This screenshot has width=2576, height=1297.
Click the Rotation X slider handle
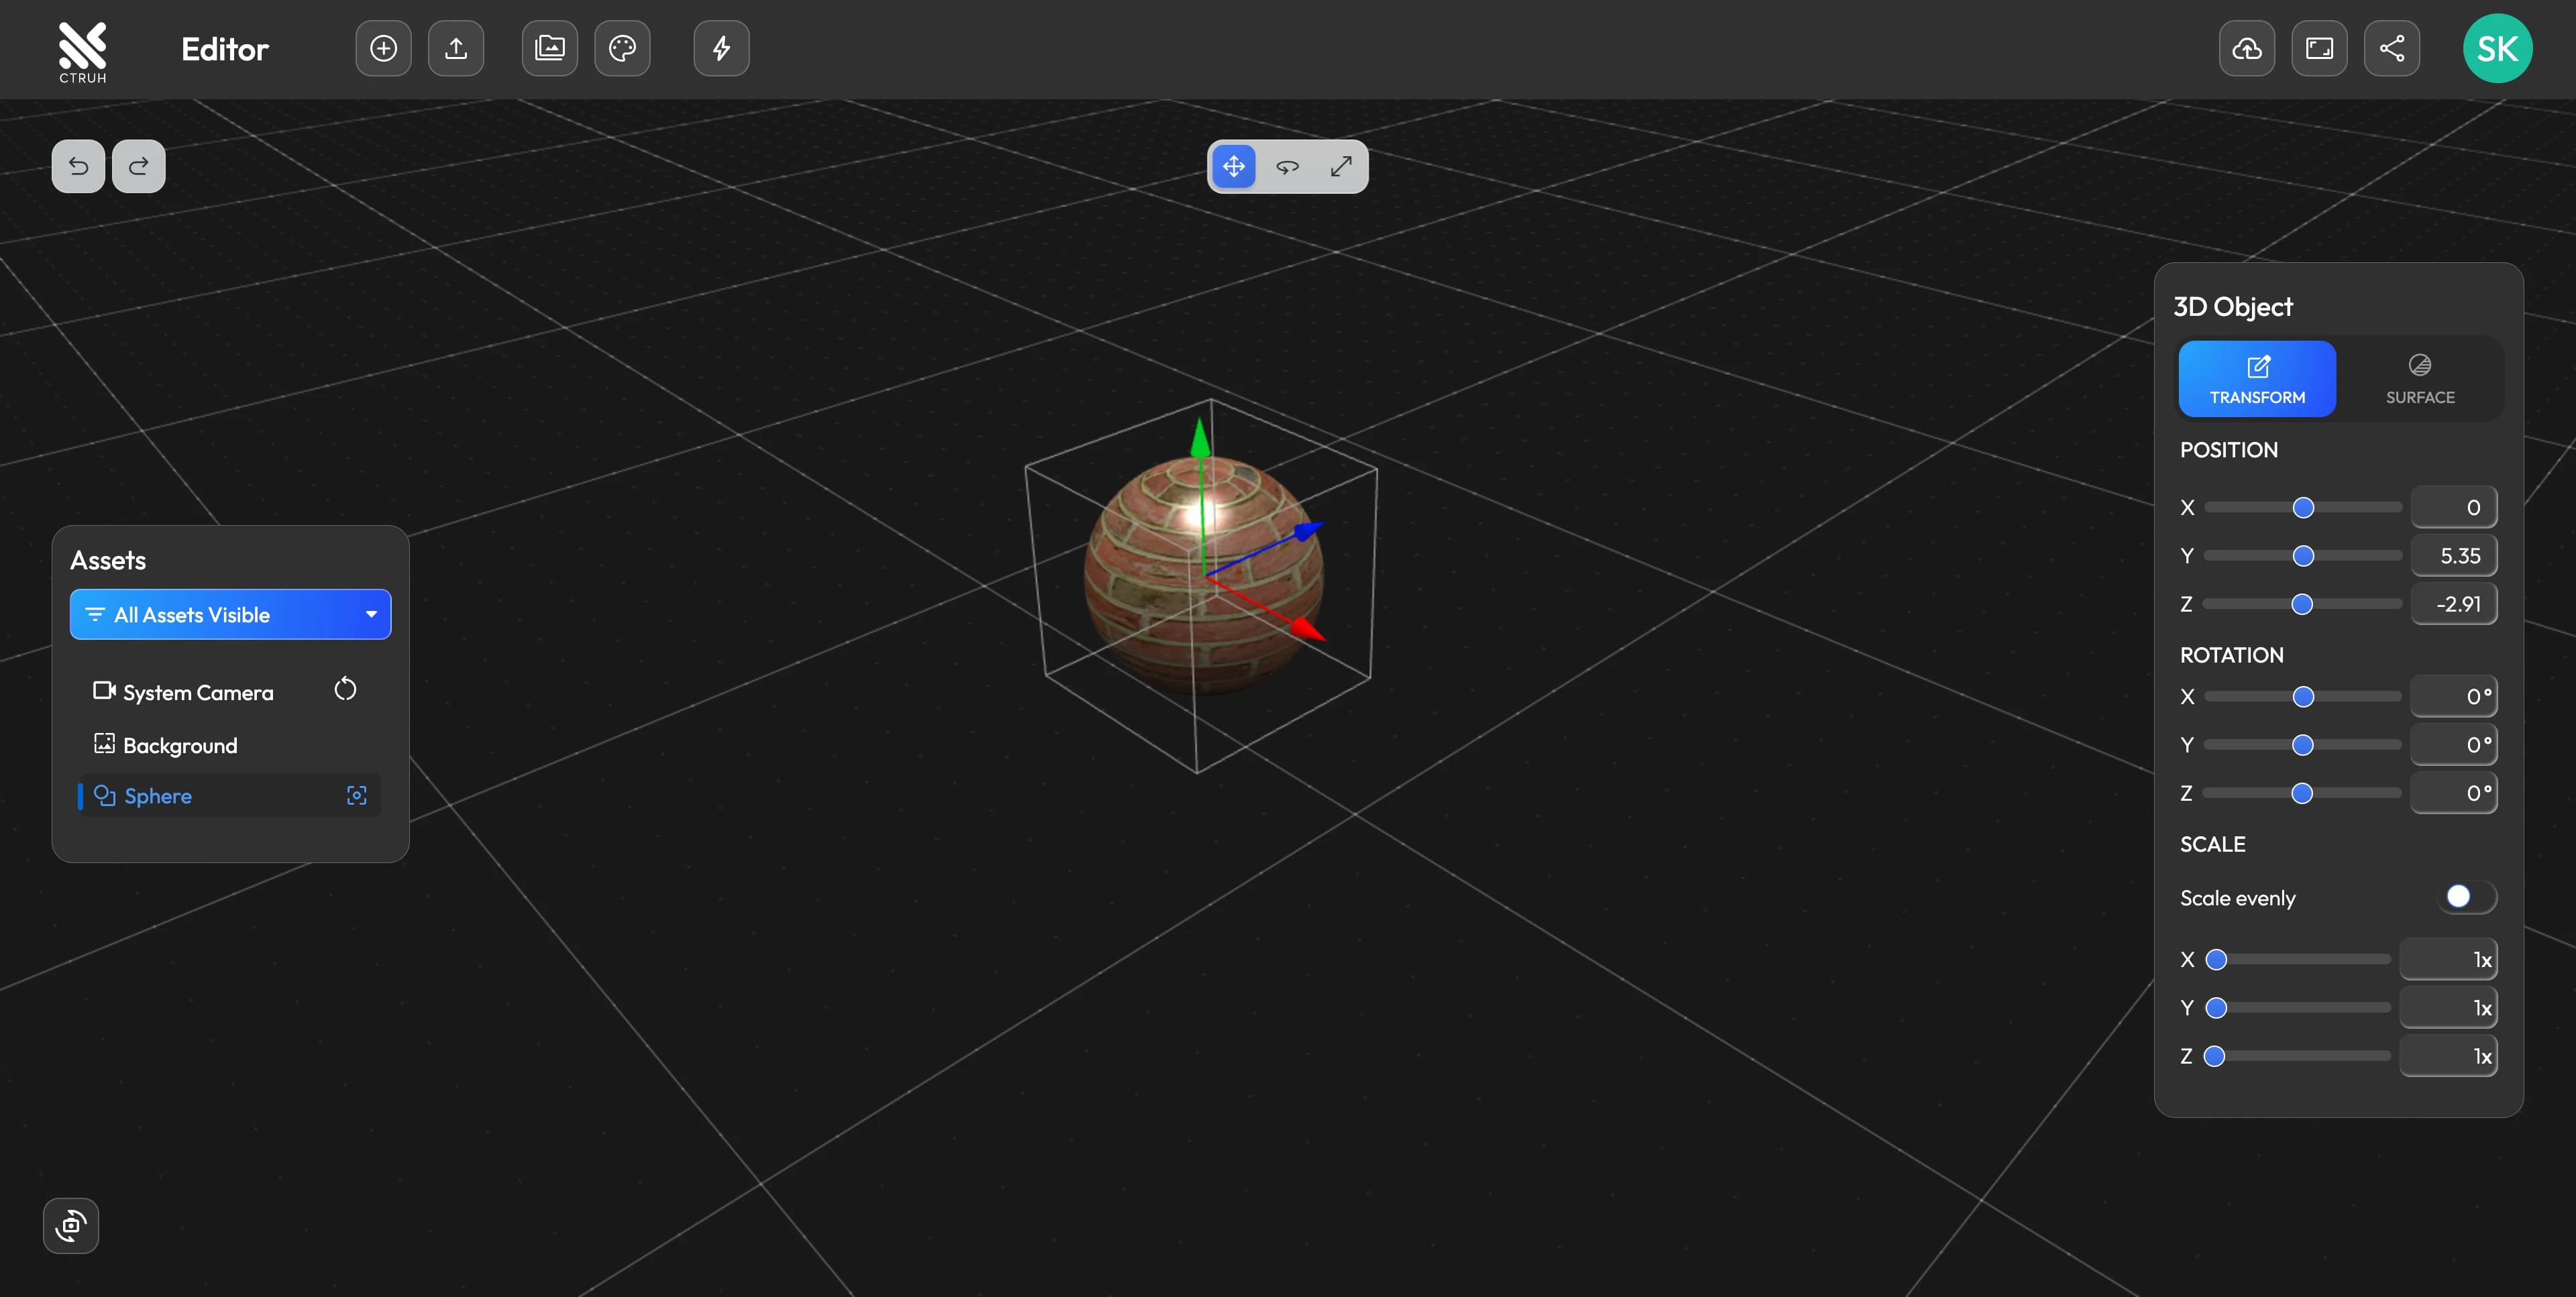(2303, 697)
